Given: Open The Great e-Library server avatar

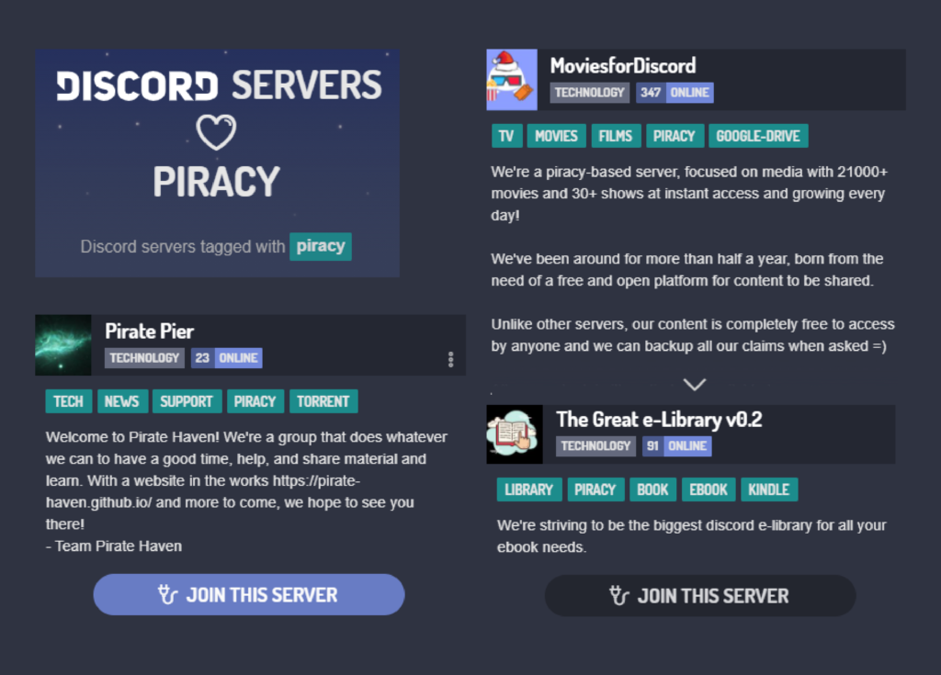Looking at the screenshot, I should tap(515, 434).
